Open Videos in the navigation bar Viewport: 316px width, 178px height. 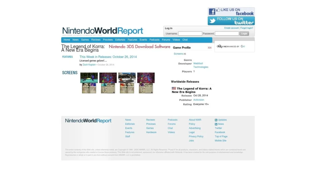(176, 40)
